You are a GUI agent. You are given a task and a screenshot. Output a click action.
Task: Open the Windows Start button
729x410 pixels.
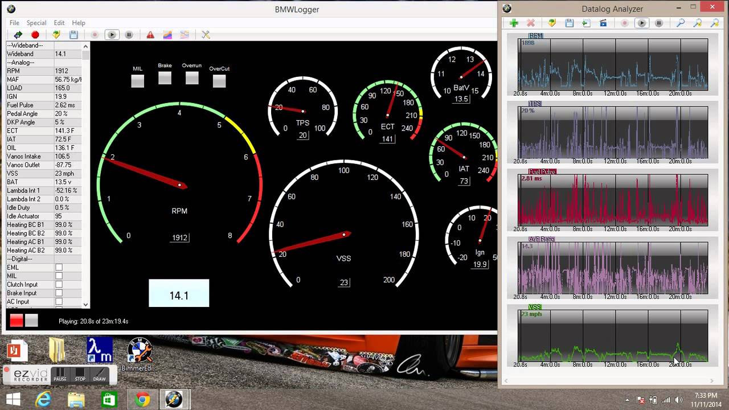(13, 399)
